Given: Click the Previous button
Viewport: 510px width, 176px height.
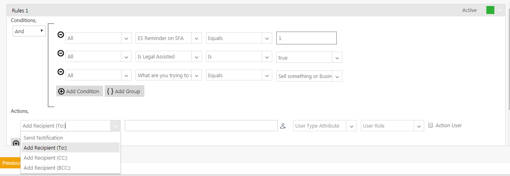Looking at the screenshot, I should coord(11,163).
